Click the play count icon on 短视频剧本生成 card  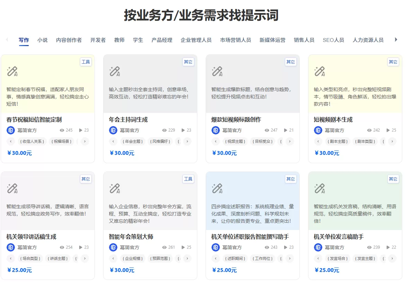[x=387, y=130]
